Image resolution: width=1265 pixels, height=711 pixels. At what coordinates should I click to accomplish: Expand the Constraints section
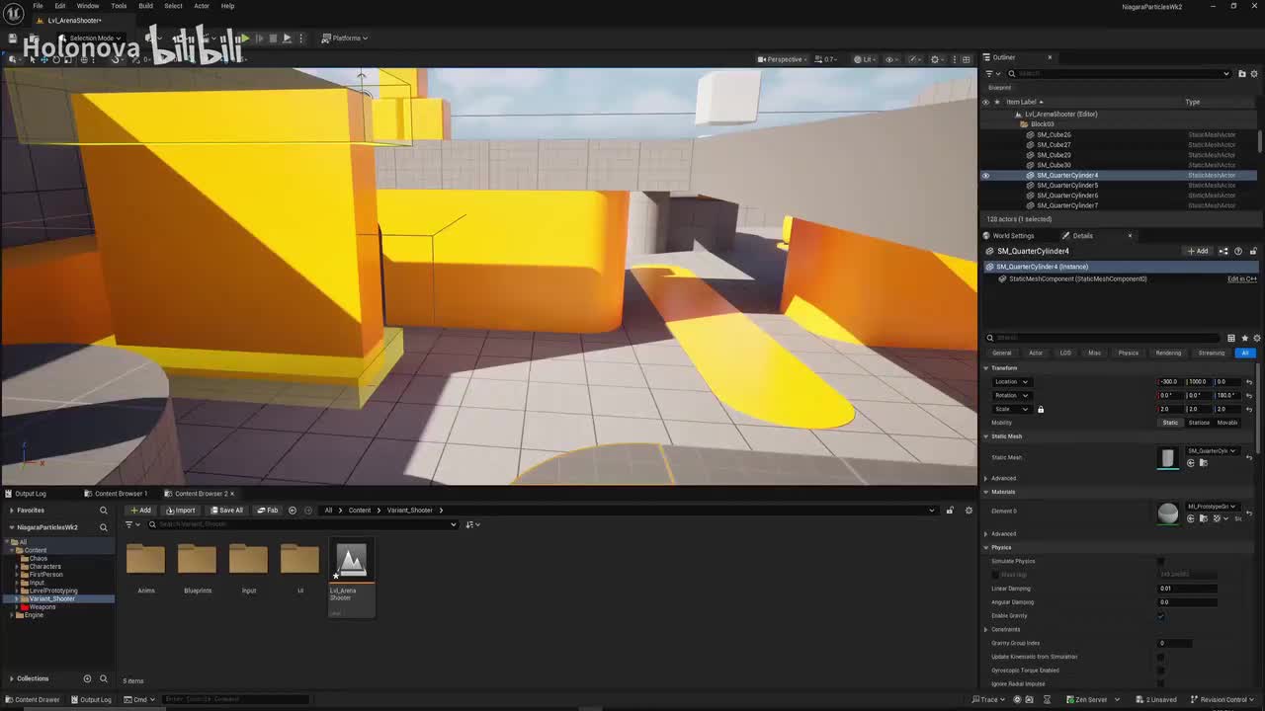[x=986, y=629]
